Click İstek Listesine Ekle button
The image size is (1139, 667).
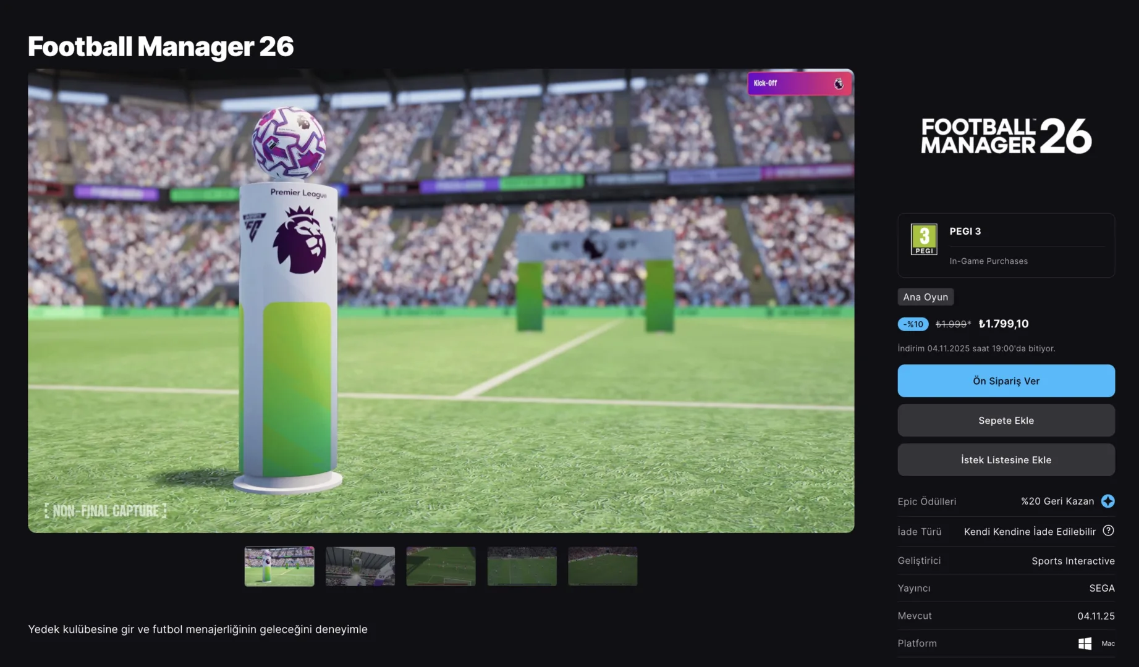pyautogui.click(x=1006, y=459)
